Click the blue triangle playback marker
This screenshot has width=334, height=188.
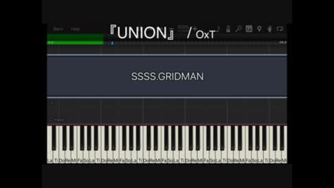[x=112, y=43]
